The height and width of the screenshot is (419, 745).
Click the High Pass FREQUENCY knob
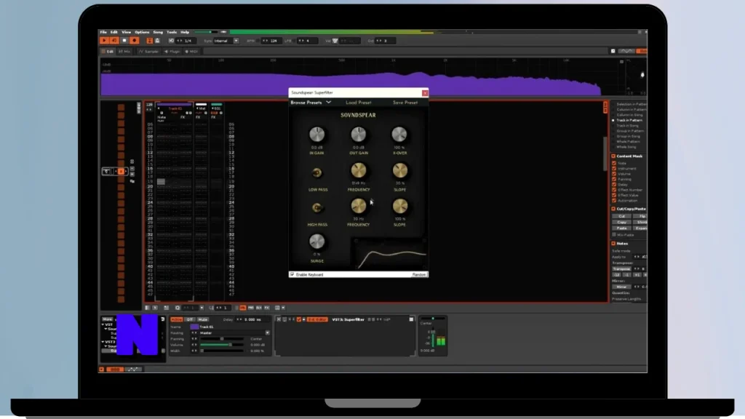(358, 207)
